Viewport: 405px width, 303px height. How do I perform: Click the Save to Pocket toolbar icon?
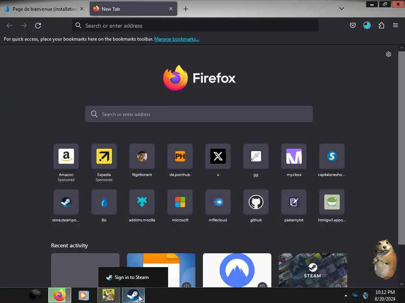click(352, 25)
